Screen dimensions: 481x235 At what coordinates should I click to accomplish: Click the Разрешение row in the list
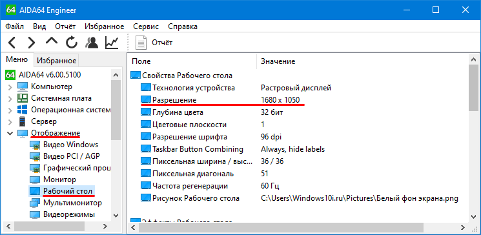(x=299, y=100)
